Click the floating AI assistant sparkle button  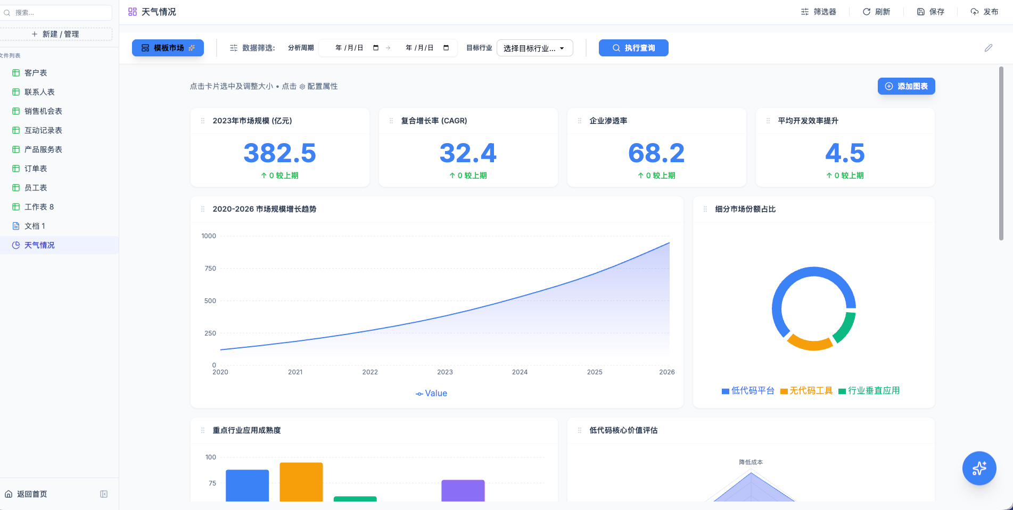(x=979, y=468)
